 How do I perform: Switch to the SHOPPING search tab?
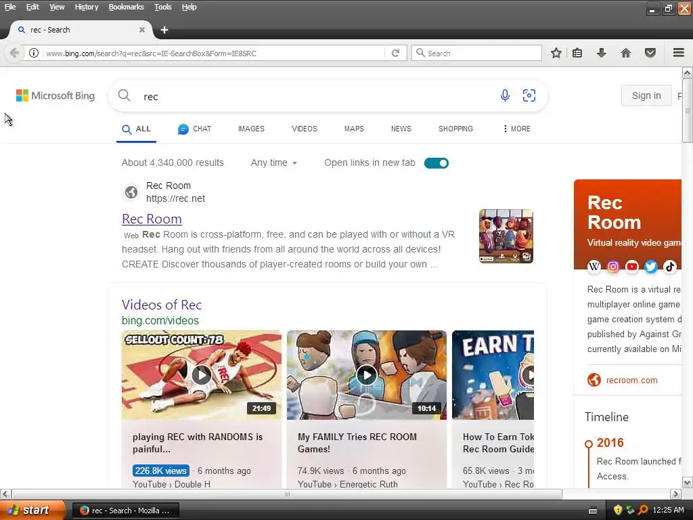tap(455, 129)
